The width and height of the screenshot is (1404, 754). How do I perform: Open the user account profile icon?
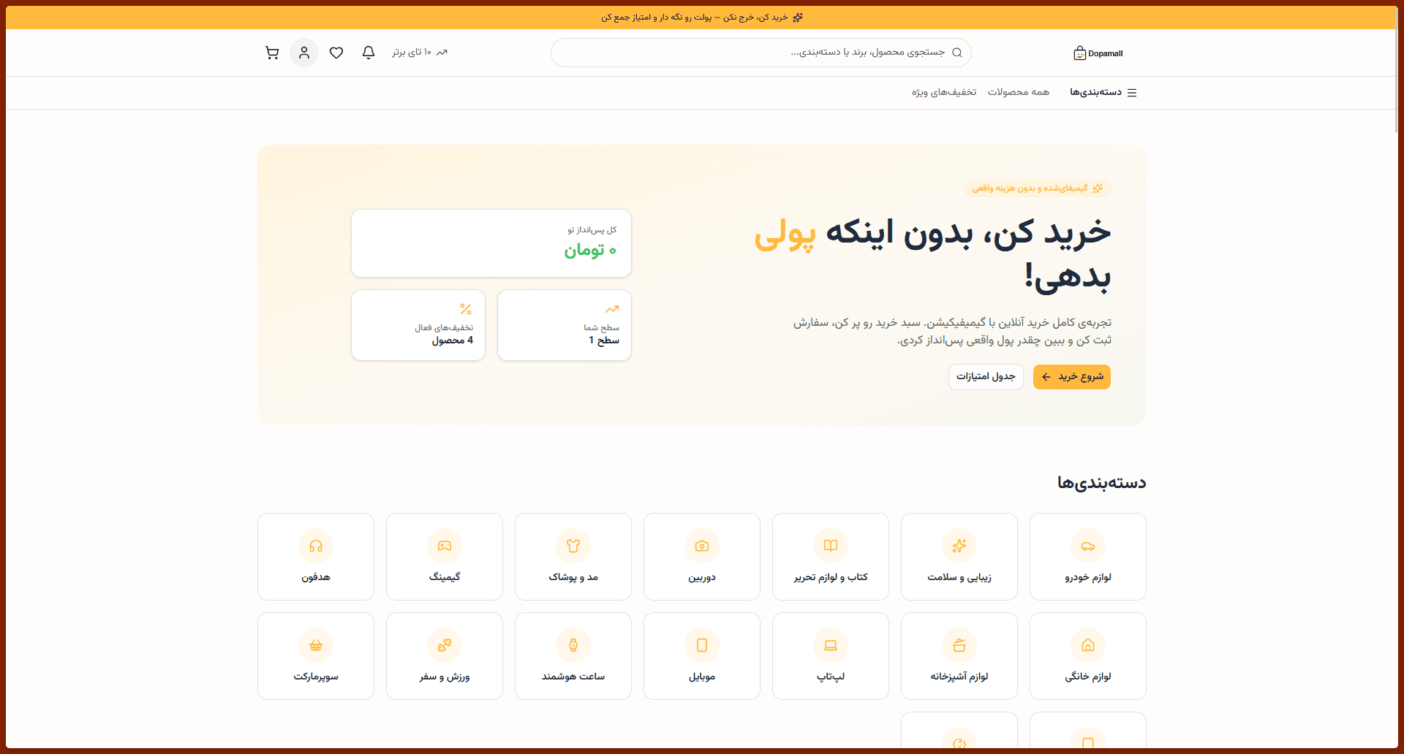[x=304, y=53]
